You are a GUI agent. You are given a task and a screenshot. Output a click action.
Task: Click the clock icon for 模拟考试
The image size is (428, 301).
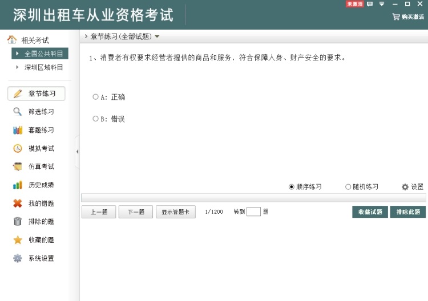coord(18,148)
